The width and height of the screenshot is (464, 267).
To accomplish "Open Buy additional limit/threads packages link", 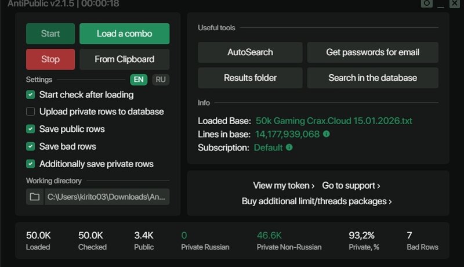I will 317,201.
